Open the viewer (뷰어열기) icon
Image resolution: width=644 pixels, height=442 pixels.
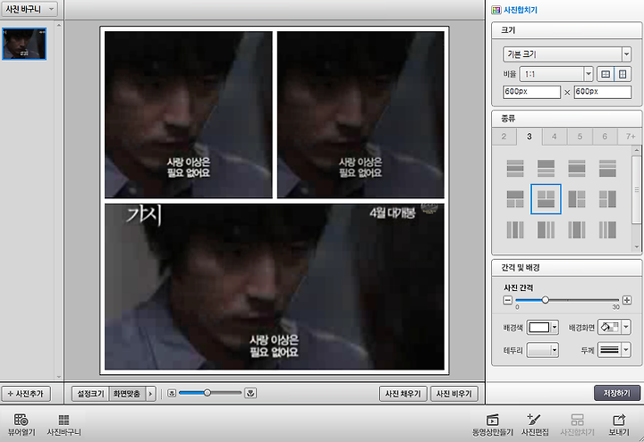click(21, 424)
